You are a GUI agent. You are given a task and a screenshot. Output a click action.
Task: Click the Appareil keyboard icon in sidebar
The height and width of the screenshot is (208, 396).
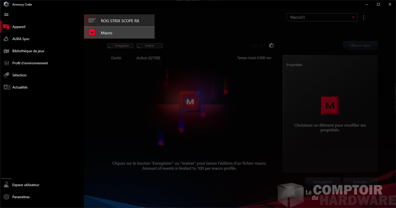click(x=6, y=27)
